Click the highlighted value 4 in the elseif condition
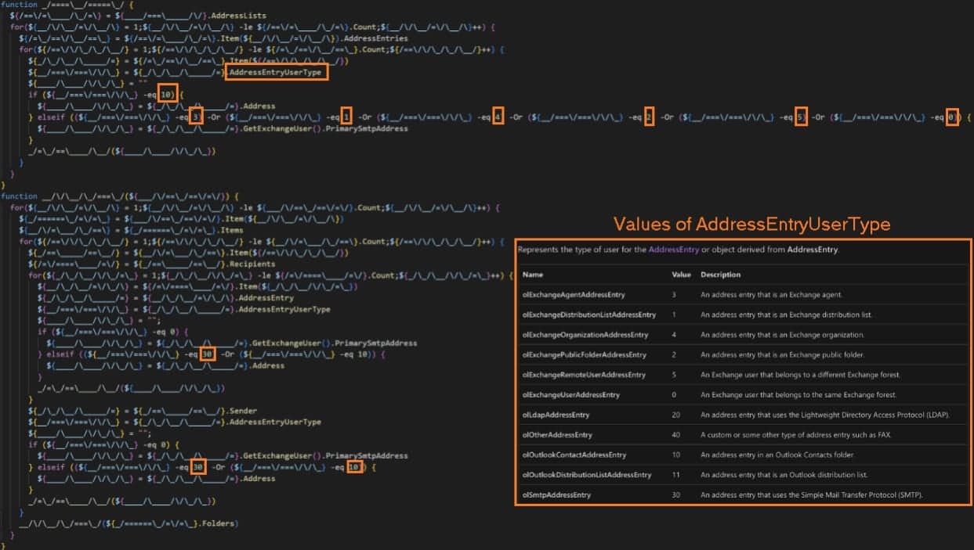Viewport: 974px width, 550px height. tap(498, 117)
